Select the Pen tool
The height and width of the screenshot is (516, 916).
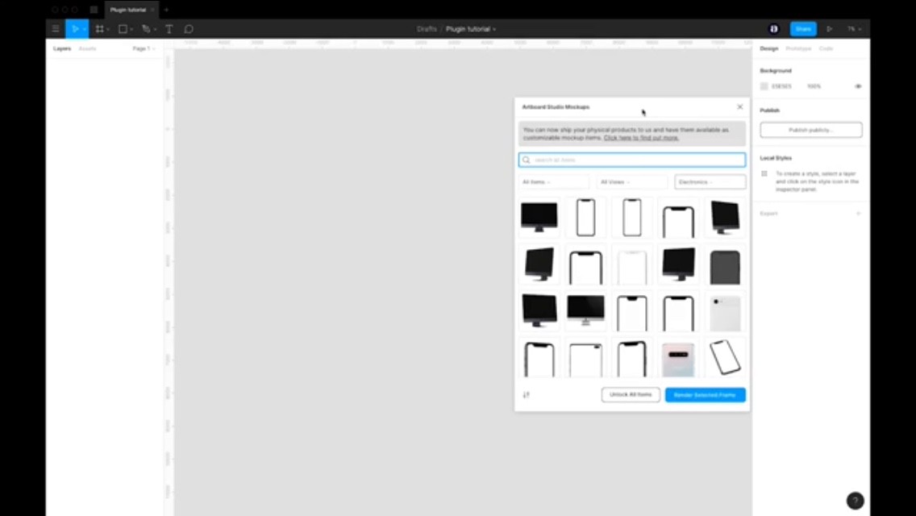144,28
